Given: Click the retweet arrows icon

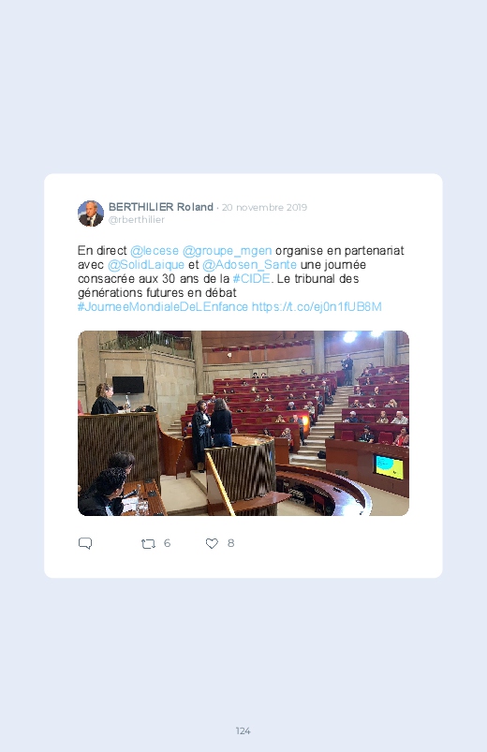Looking at the screenshot, I should [x=148, y=544].
